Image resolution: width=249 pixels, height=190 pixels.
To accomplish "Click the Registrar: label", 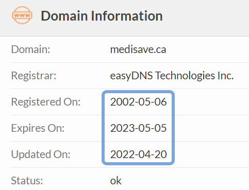I will [x=34, y=76].
